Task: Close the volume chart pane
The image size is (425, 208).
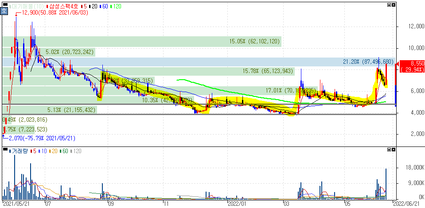Action: pyautogui.click(x=394, y=150)
